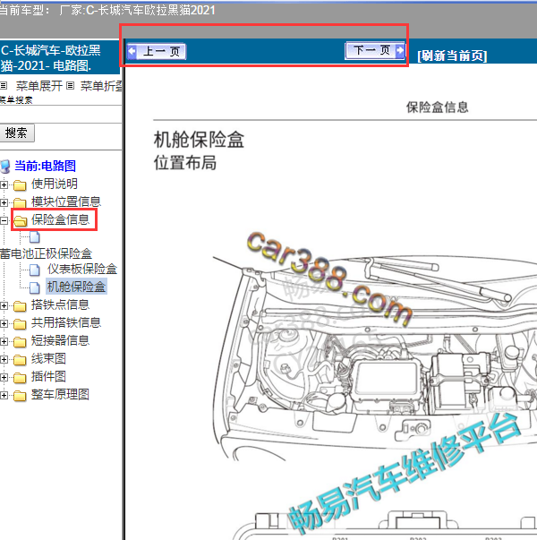Click the 使用说明 folder icon

pyautogui.click(x=20, y=185)
